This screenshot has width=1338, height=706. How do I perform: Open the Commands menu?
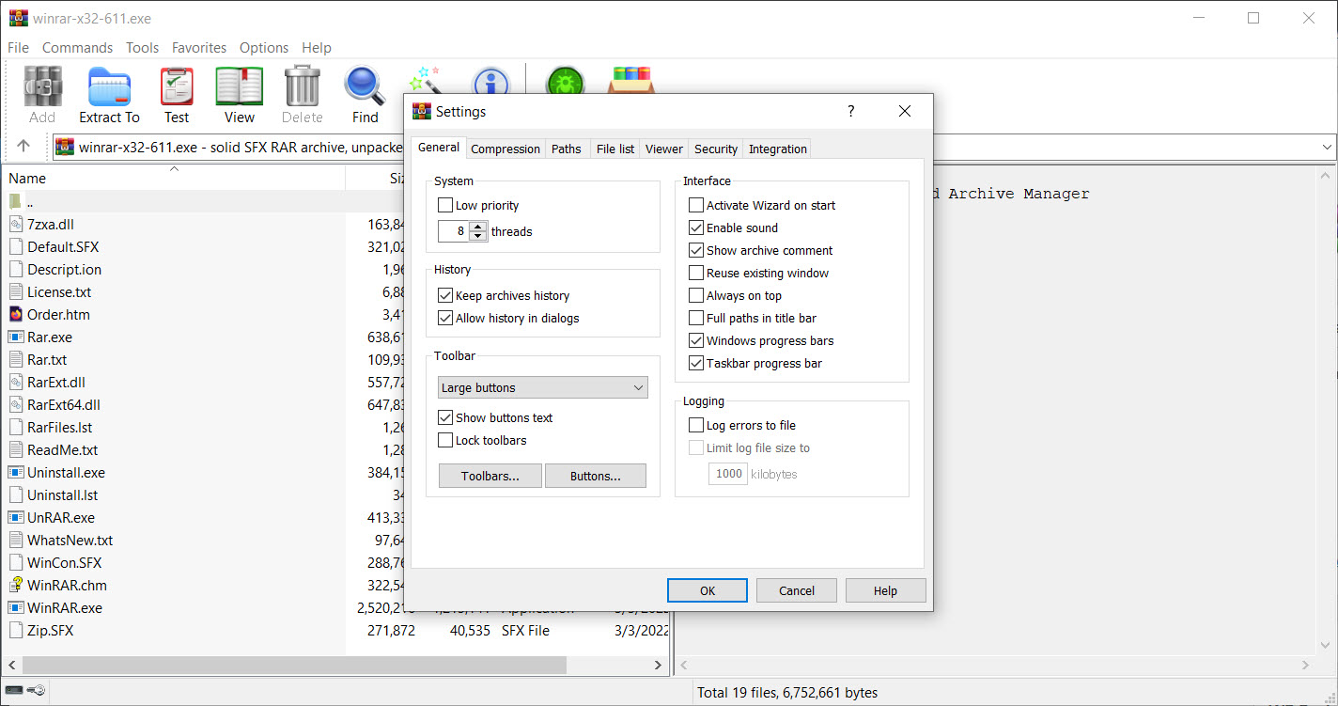[77, 47]
